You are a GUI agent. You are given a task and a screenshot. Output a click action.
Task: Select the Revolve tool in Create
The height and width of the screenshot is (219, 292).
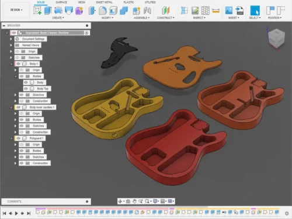point(58,11)
